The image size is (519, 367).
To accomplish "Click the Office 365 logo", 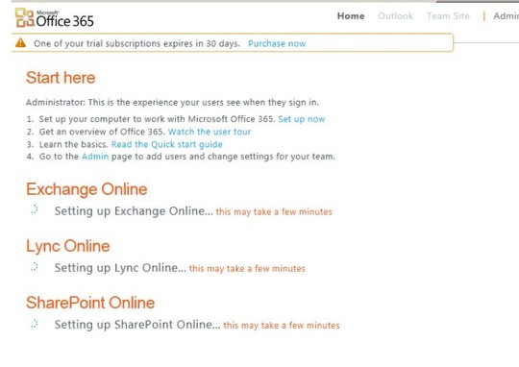I will 54,18.
